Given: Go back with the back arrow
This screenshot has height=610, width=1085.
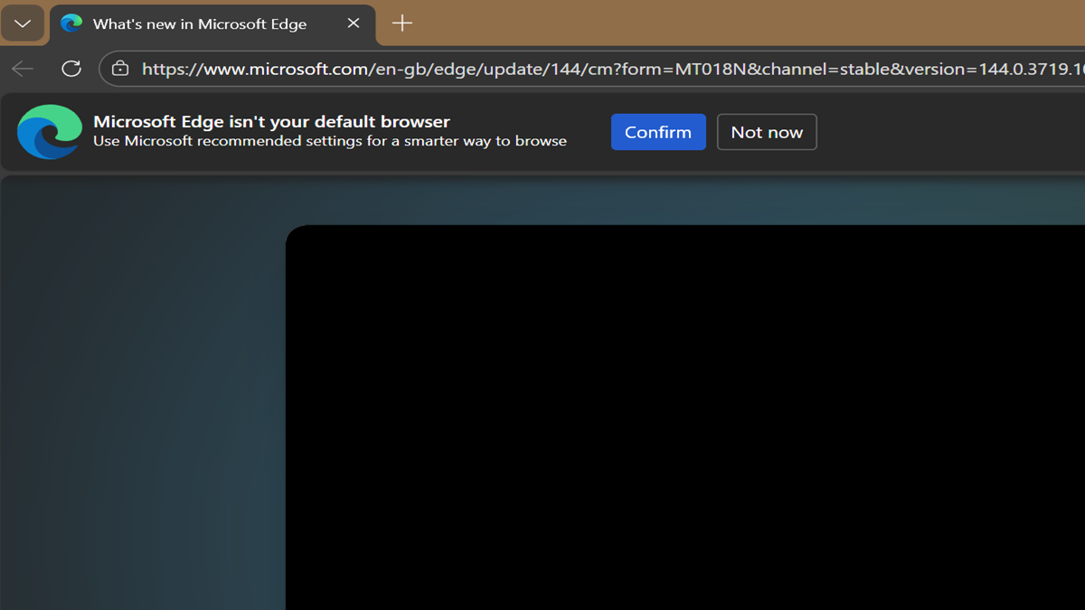Looking at the screenshot, I should pyautogui.click(x=23, y=69).
